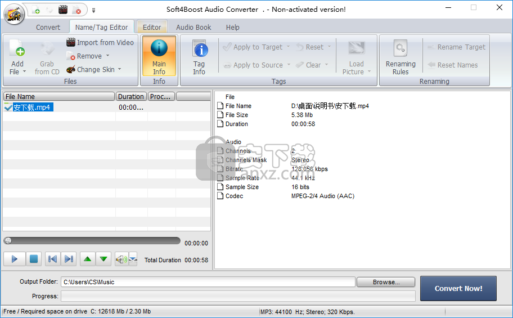Click the Reset tags button

(310, 47)
